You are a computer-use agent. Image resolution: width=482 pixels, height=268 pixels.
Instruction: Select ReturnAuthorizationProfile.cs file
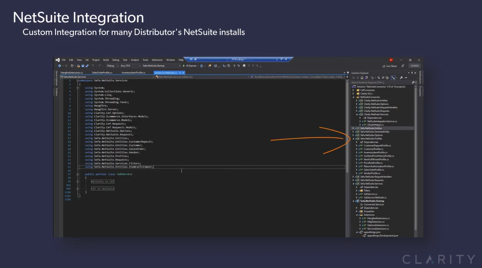coord(379,166)
